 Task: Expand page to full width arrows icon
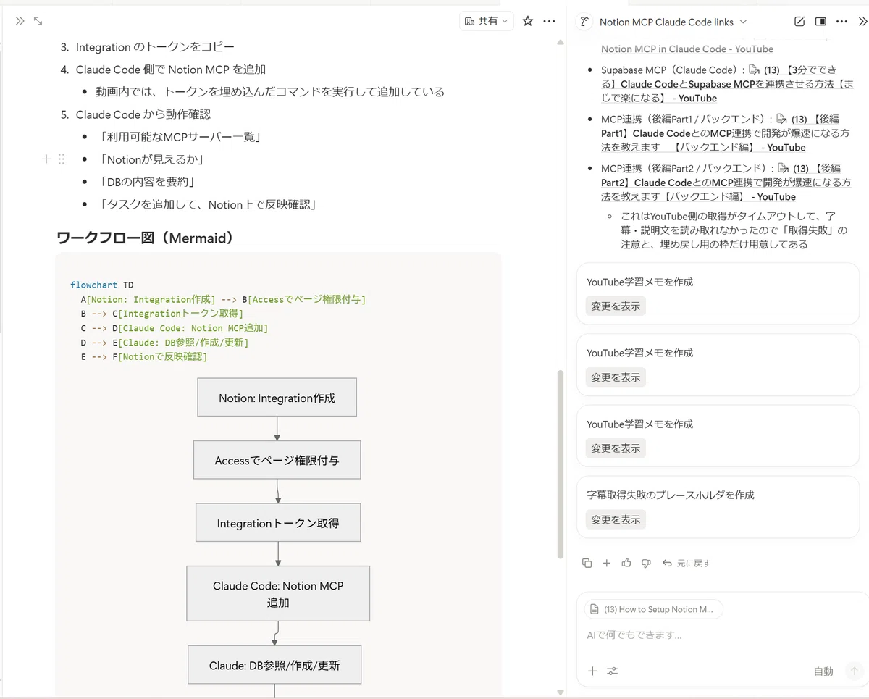pos(38,21)
